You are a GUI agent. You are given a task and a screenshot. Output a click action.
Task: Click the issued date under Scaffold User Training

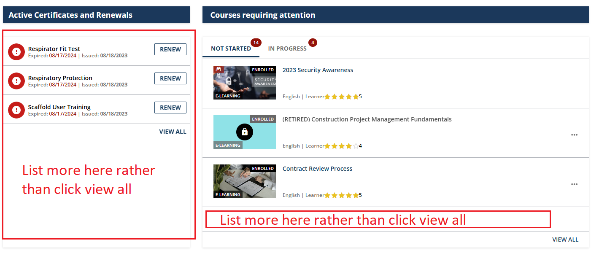[x=114, y=114]
